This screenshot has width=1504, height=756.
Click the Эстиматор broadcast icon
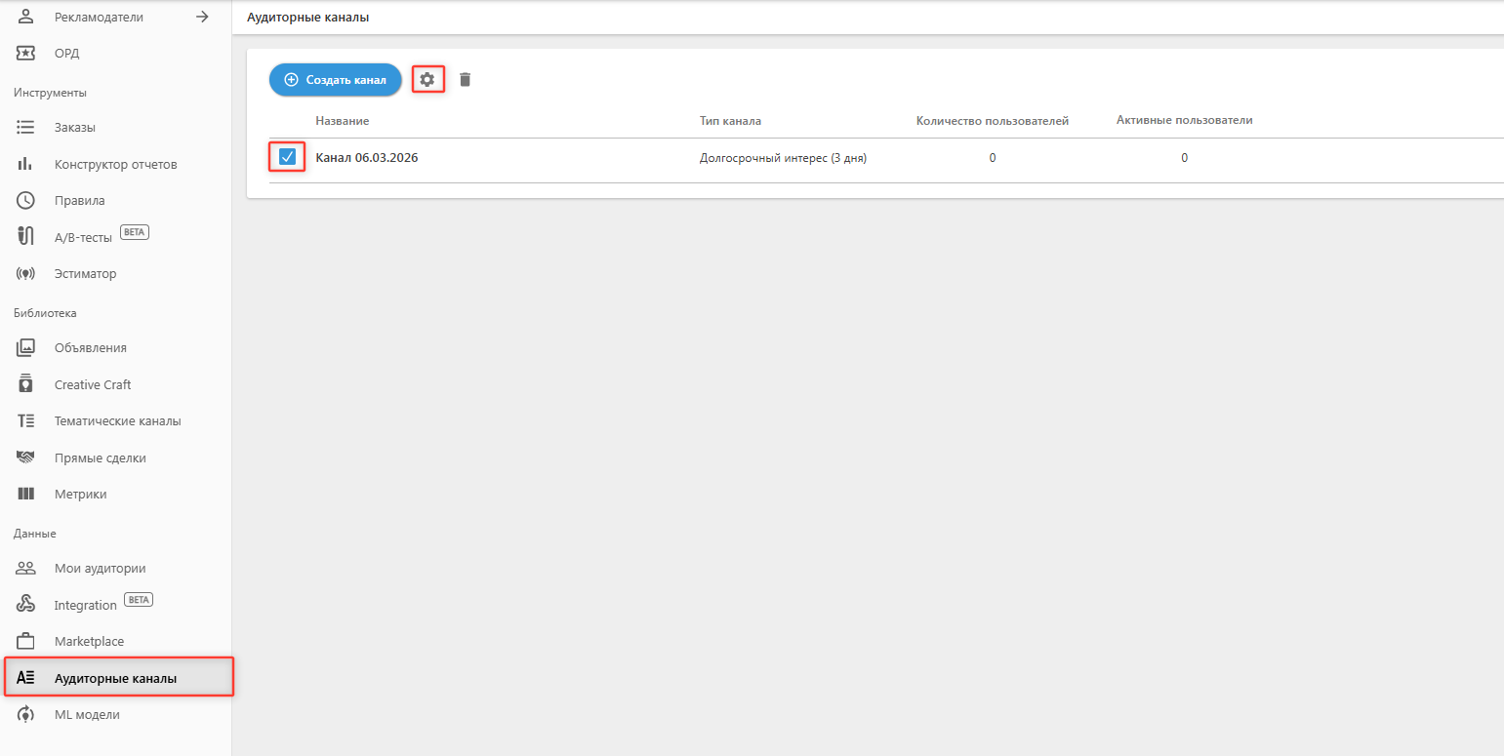point(26,274)
